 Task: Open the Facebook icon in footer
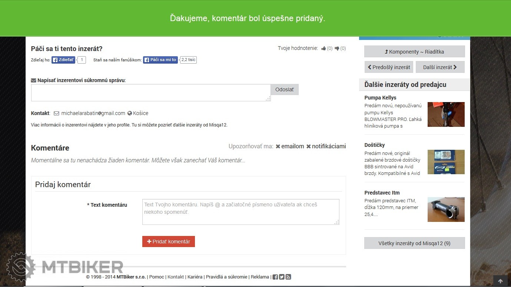click(x=275, y=277)
